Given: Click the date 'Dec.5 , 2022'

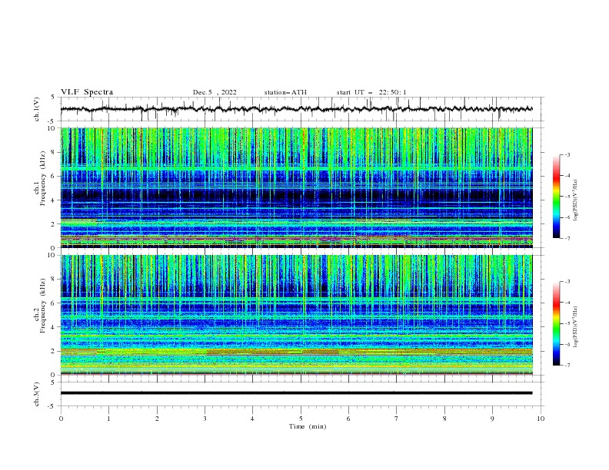Looking at the screenshot, I should [215, 92].
